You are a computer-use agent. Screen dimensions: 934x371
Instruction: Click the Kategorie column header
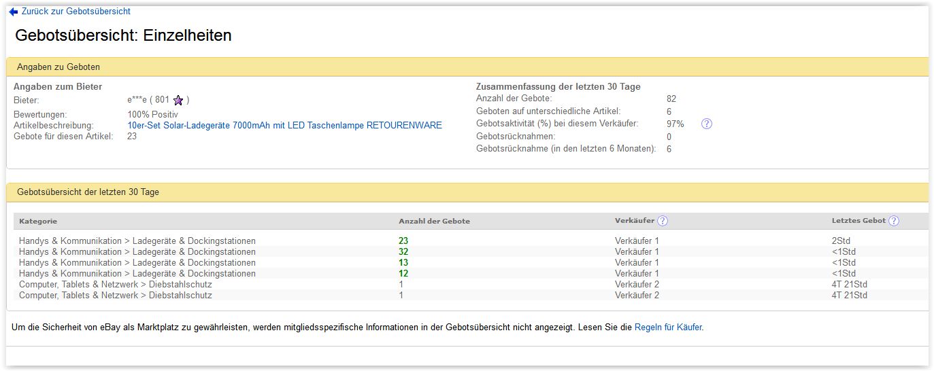38,221
